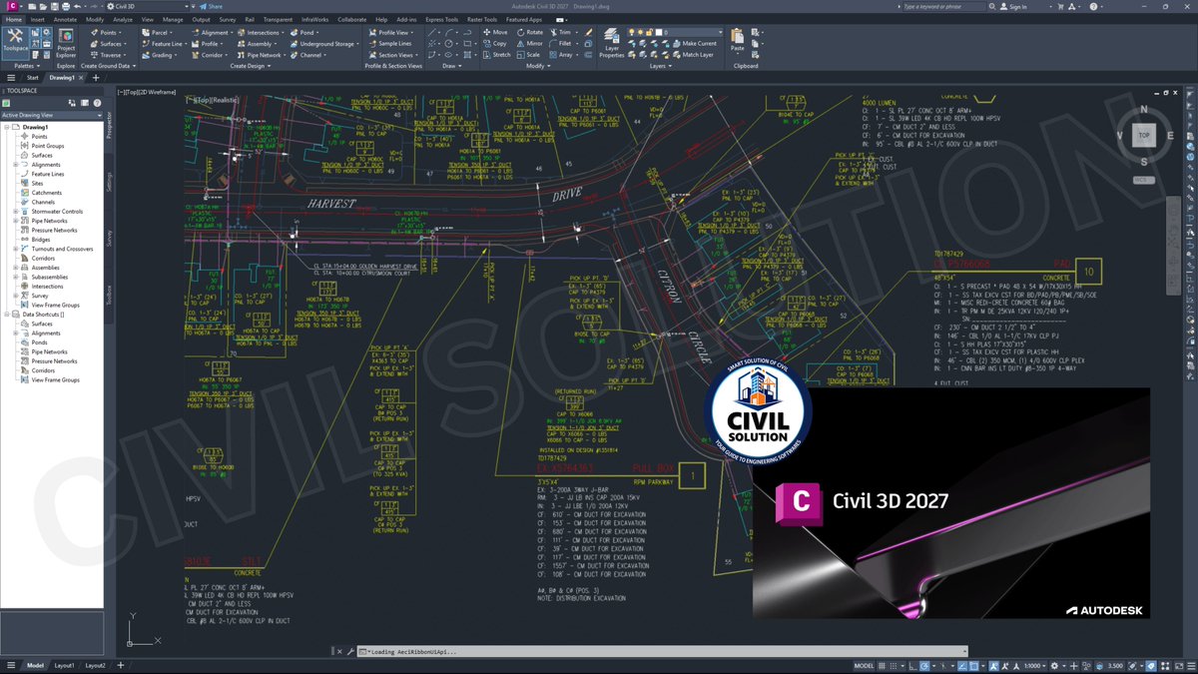Click the new drawing plus tab button
Screen dimensions: 1198x674
[x=96, y=77]
